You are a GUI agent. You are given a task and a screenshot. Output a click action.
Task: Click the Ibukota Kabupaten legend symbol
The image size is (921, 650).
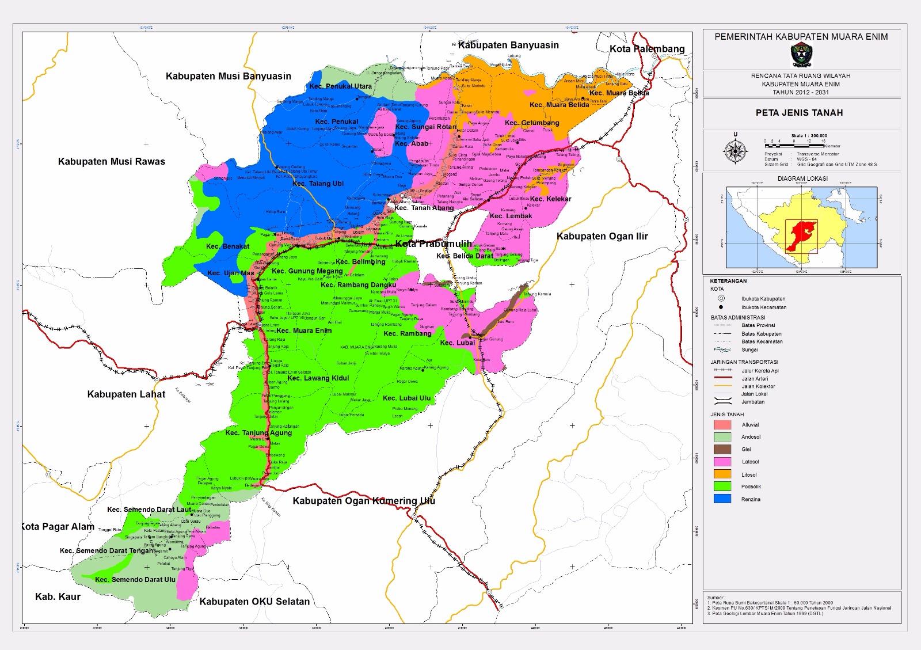(721, 299)
